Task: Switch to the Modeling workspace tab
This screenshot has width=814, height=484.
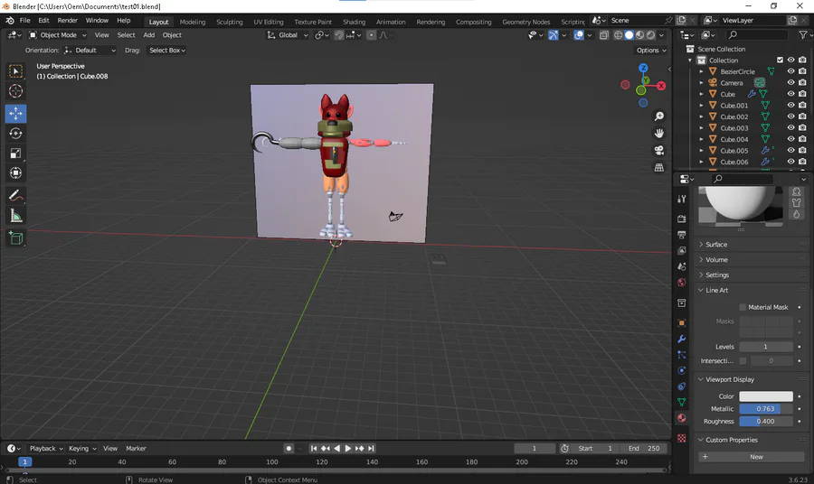Action: (x=193, y=22)
